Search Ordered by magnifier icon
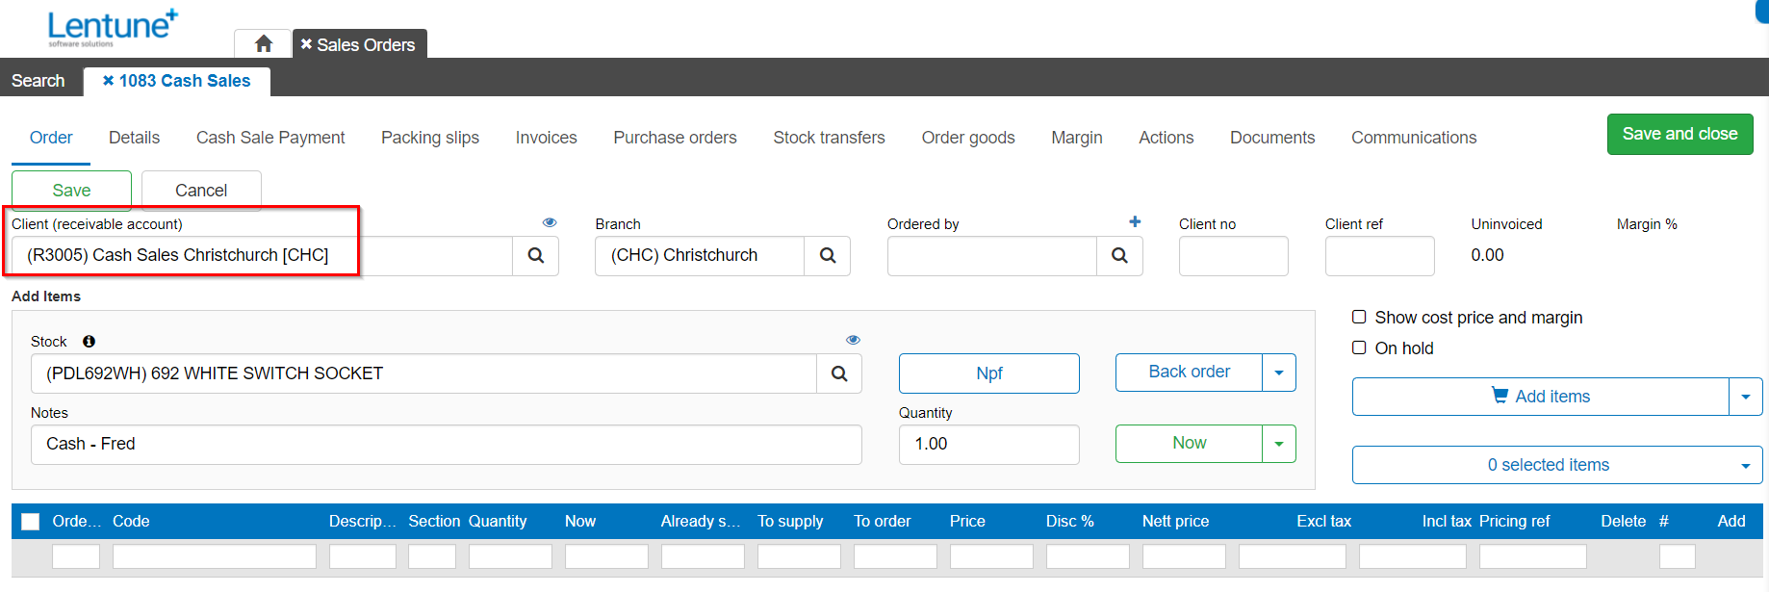 click(x=1119, y=256)
